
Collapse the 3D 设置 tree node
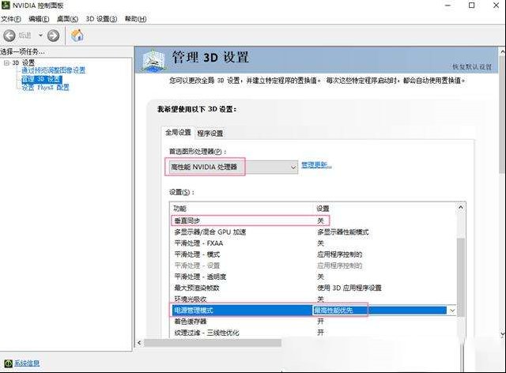coord(6,62)
